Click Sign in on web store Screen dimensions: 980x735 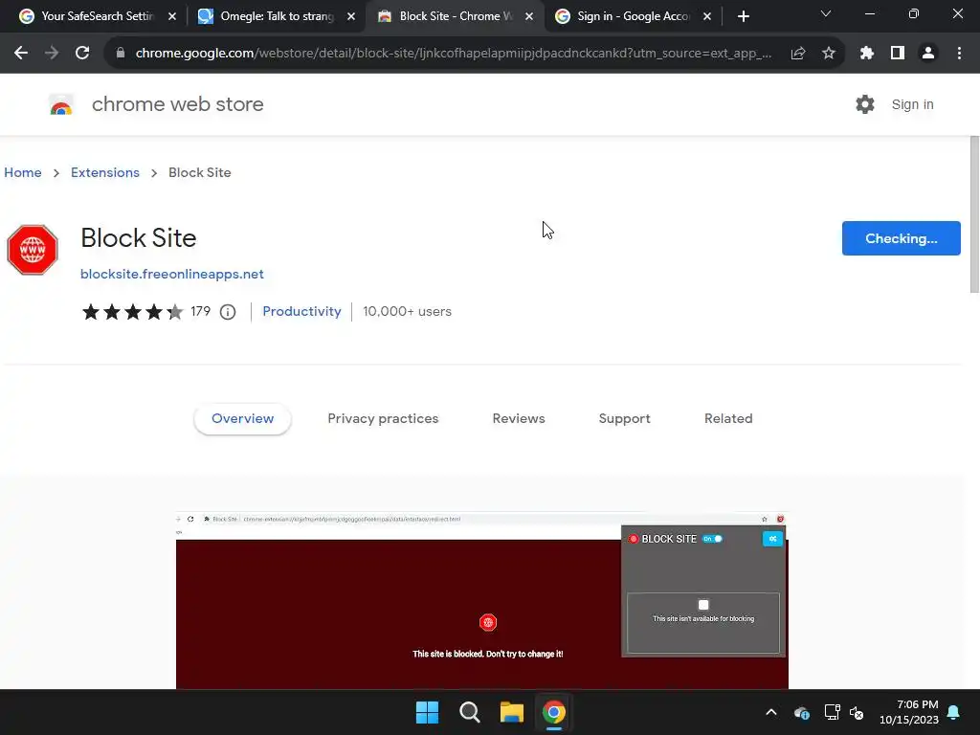coord(912,104)
